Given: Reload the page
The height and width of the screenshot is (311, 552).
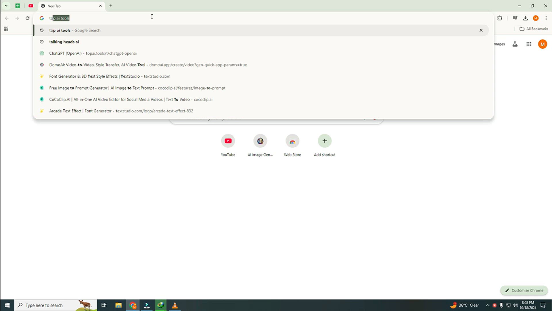Looking at the screenshot, I should click(27, 18).
